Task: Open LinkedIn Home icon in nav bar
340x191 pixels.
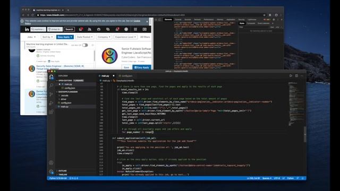Action: point(81,29)
